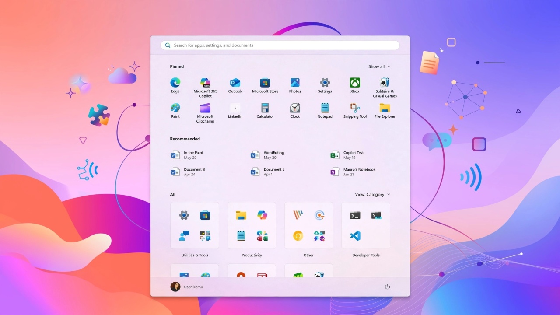
Task: Launch the Paint app
Action: (175, 110)
